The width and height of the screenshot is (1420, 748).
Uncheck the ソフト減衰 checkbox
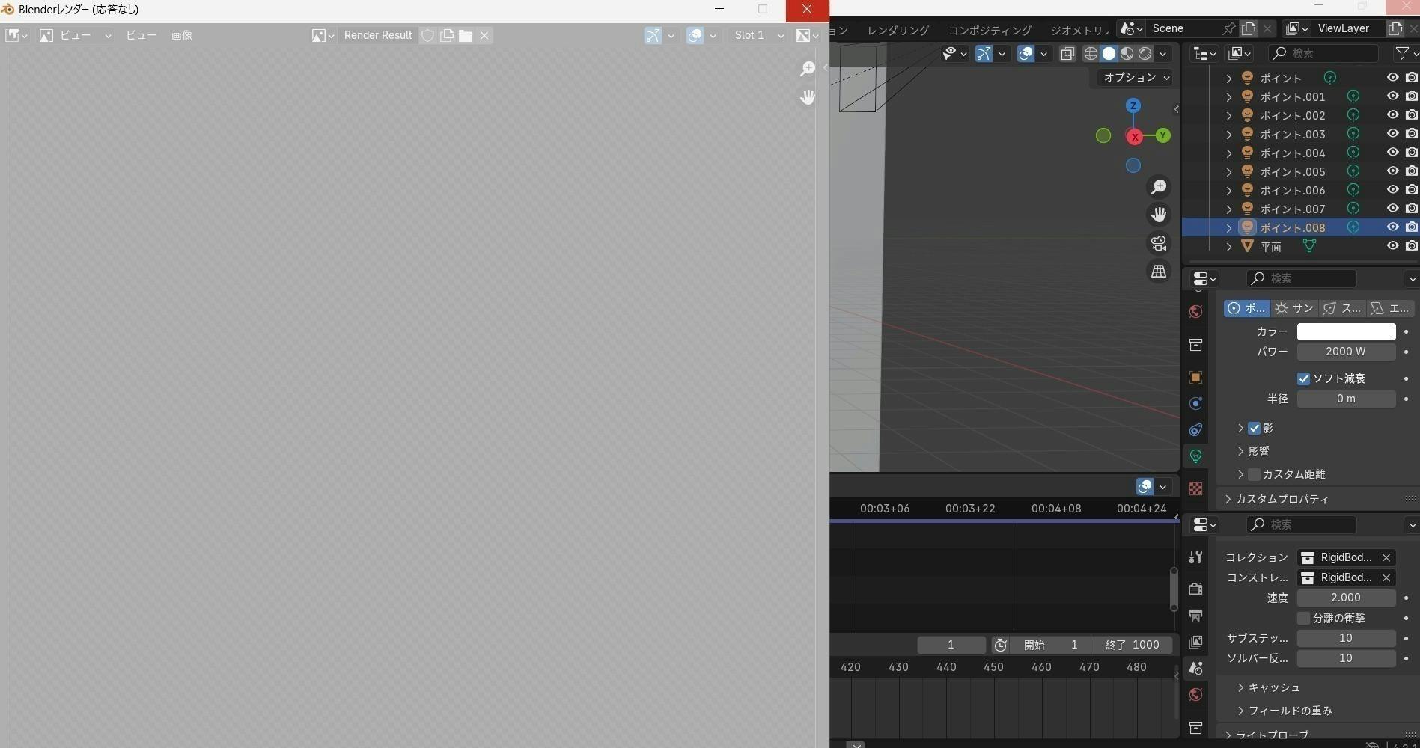click(1303, 378)
